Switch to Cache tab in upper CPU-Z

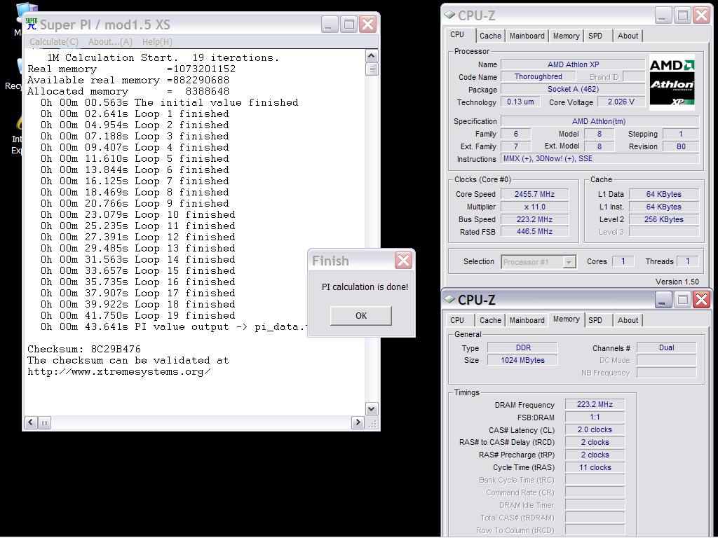click(x=490, y=36)
